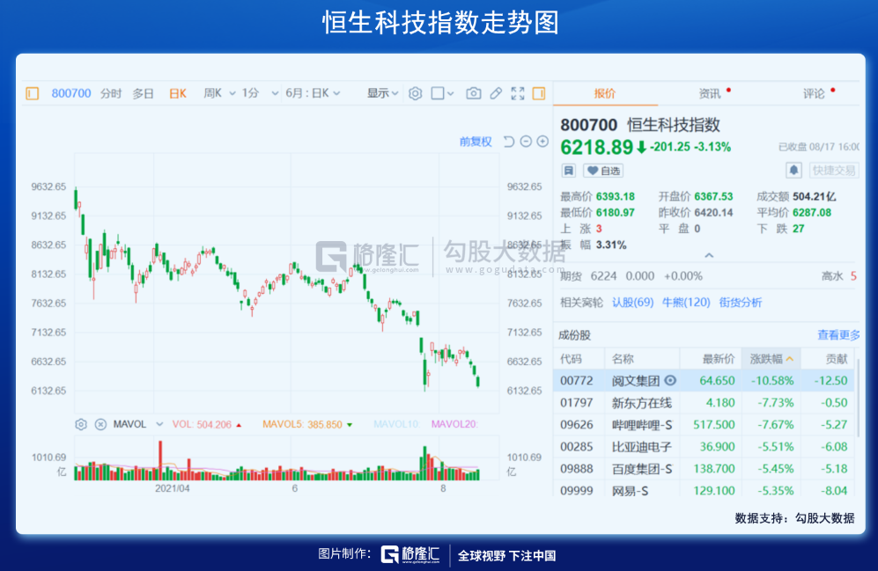The height and width of the screenshot is (571, 878).
Task: Click the MAVOL20 indicator label
Action: click(x=454, y=424)
